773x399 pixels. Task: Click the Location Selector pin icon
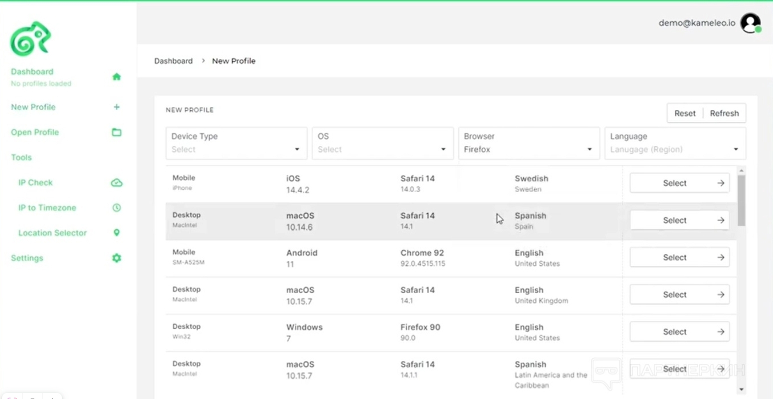116,232
